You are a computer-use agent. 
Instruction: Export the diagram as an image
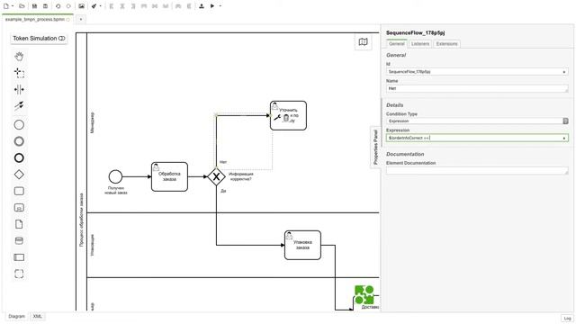click(x=82, y=6)
